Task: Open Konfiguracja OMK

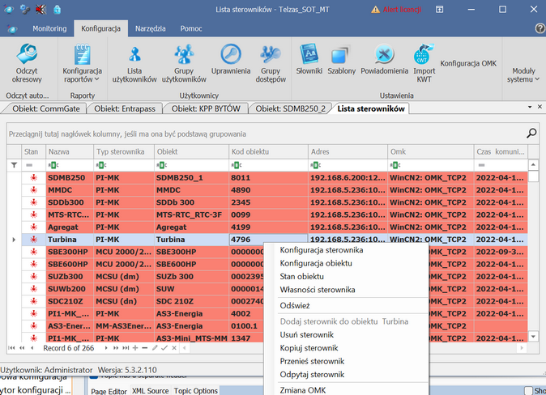Action: [468, 63]
